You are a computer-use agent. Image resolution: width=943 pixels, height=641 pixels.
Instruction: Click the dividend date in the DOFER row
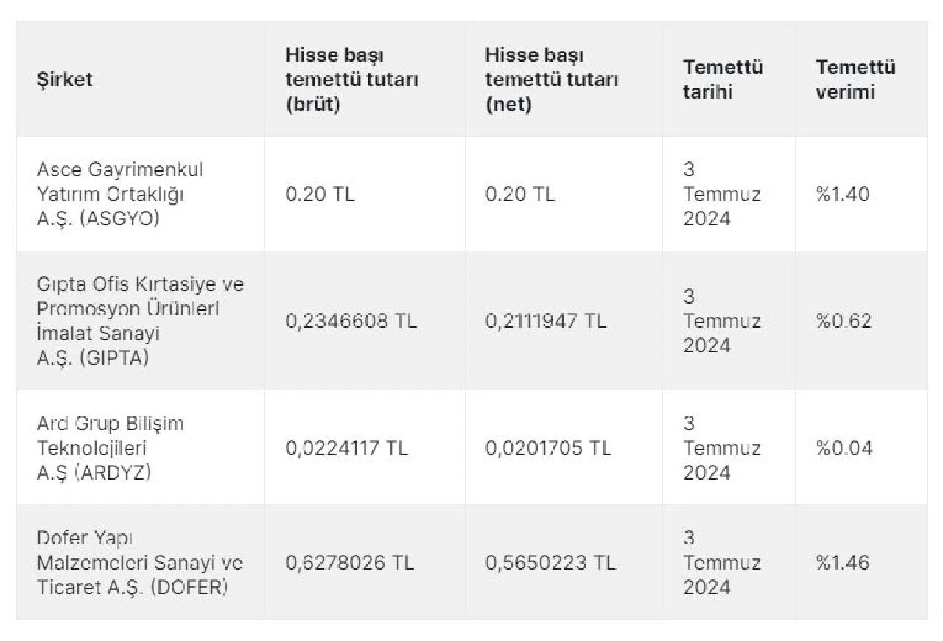[721, 562]
